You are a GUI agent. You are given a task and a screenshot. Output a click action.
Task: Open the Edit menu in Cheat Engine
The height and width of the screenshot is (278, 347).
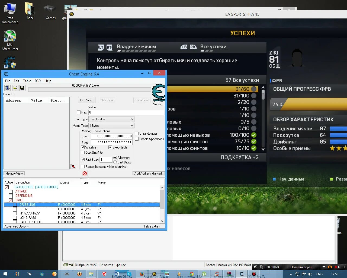click(x=17, y=81)
